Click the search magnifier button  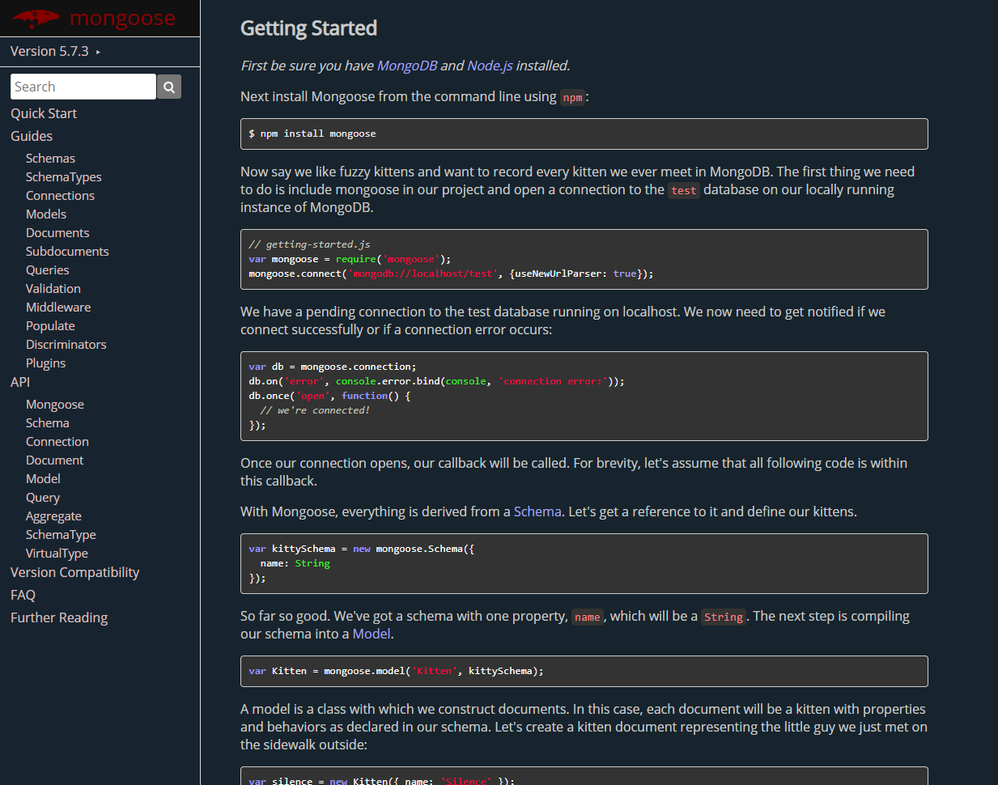pyautogui.click(x=169, y=87)
